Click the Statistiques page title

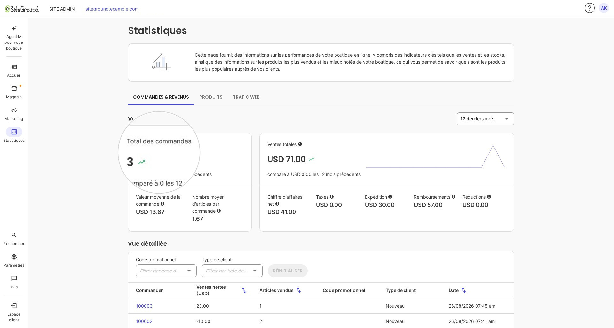pyautogui.click(x=157, y=31)
